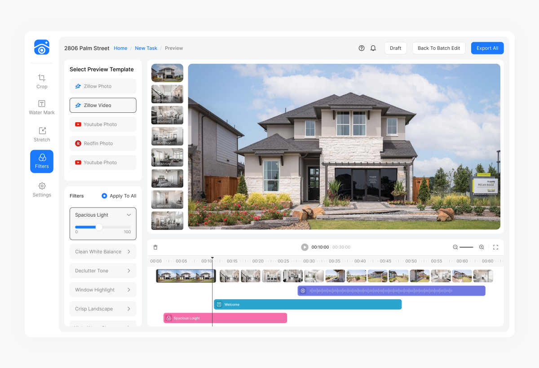Open the help question mark icon
Image resolution: width=539 pixels, height=368 pixels.
[x=362, y=48]
